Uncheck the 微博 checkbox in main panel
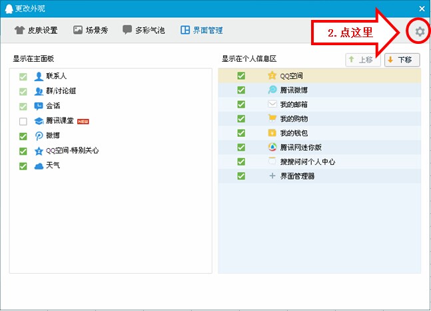431x311 pixels. coord(23,136)
